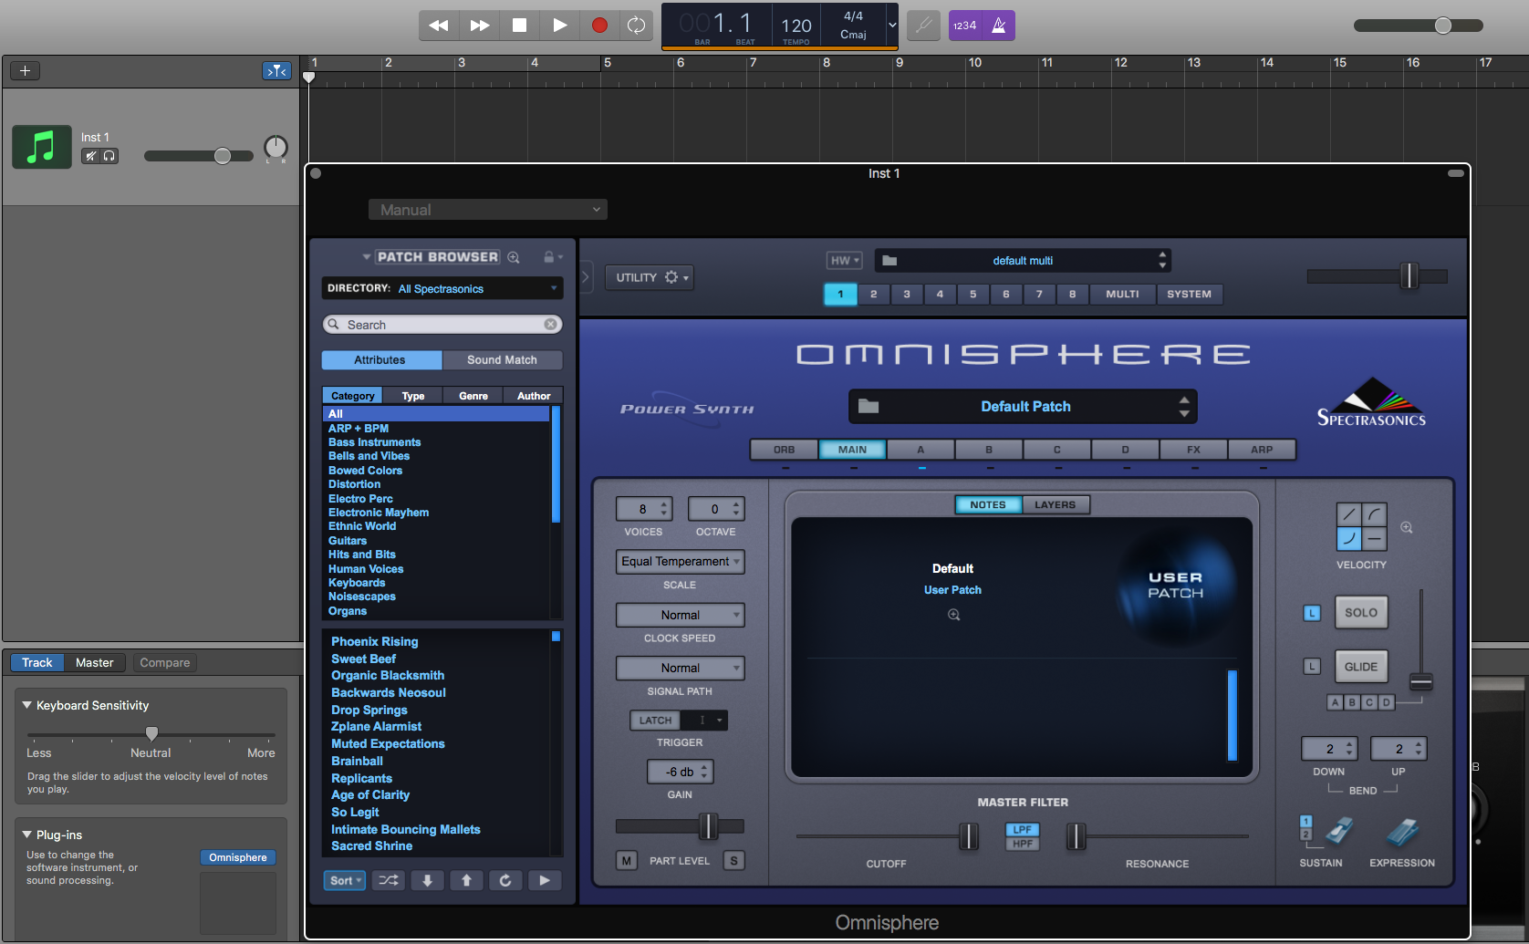The width and height of the screenshot is (1529, 944).
Task: Select the Phoenix Rising patch
Action: (374, 641)
